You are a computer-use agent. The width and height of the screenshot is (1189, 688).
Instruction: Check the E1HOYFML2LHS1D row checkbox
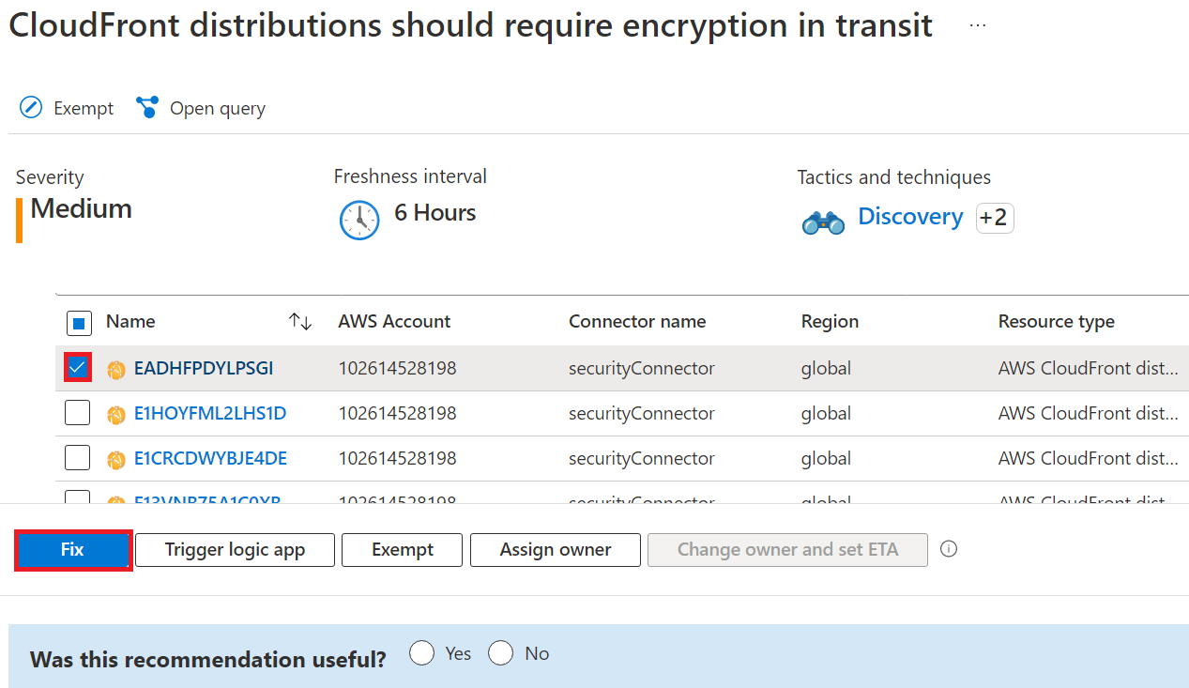pyautogui.click(x=78, y=413)
